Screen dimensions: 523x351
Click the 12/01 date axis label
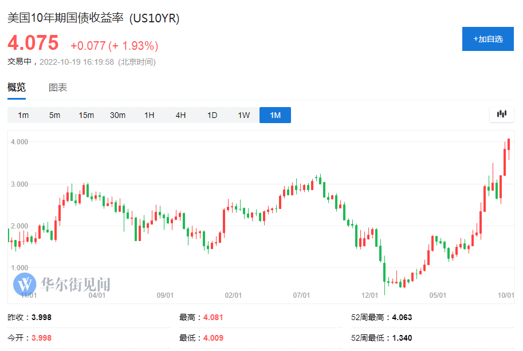tap(369, 295)
